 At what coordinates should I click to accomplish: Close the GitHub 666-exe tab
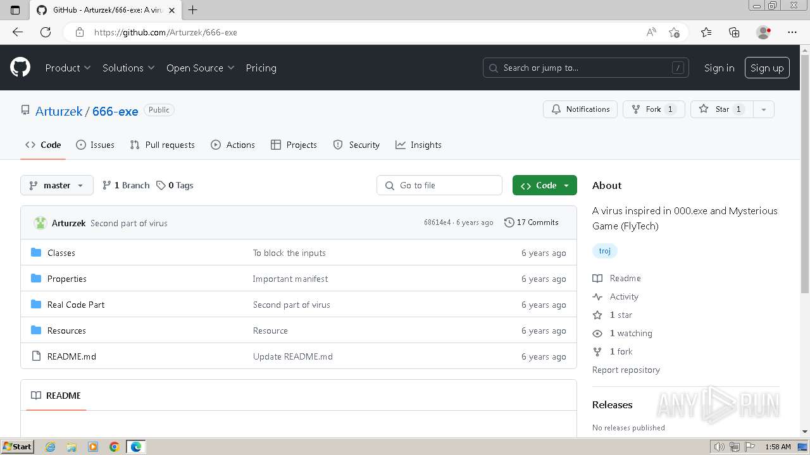coord(171,10)
